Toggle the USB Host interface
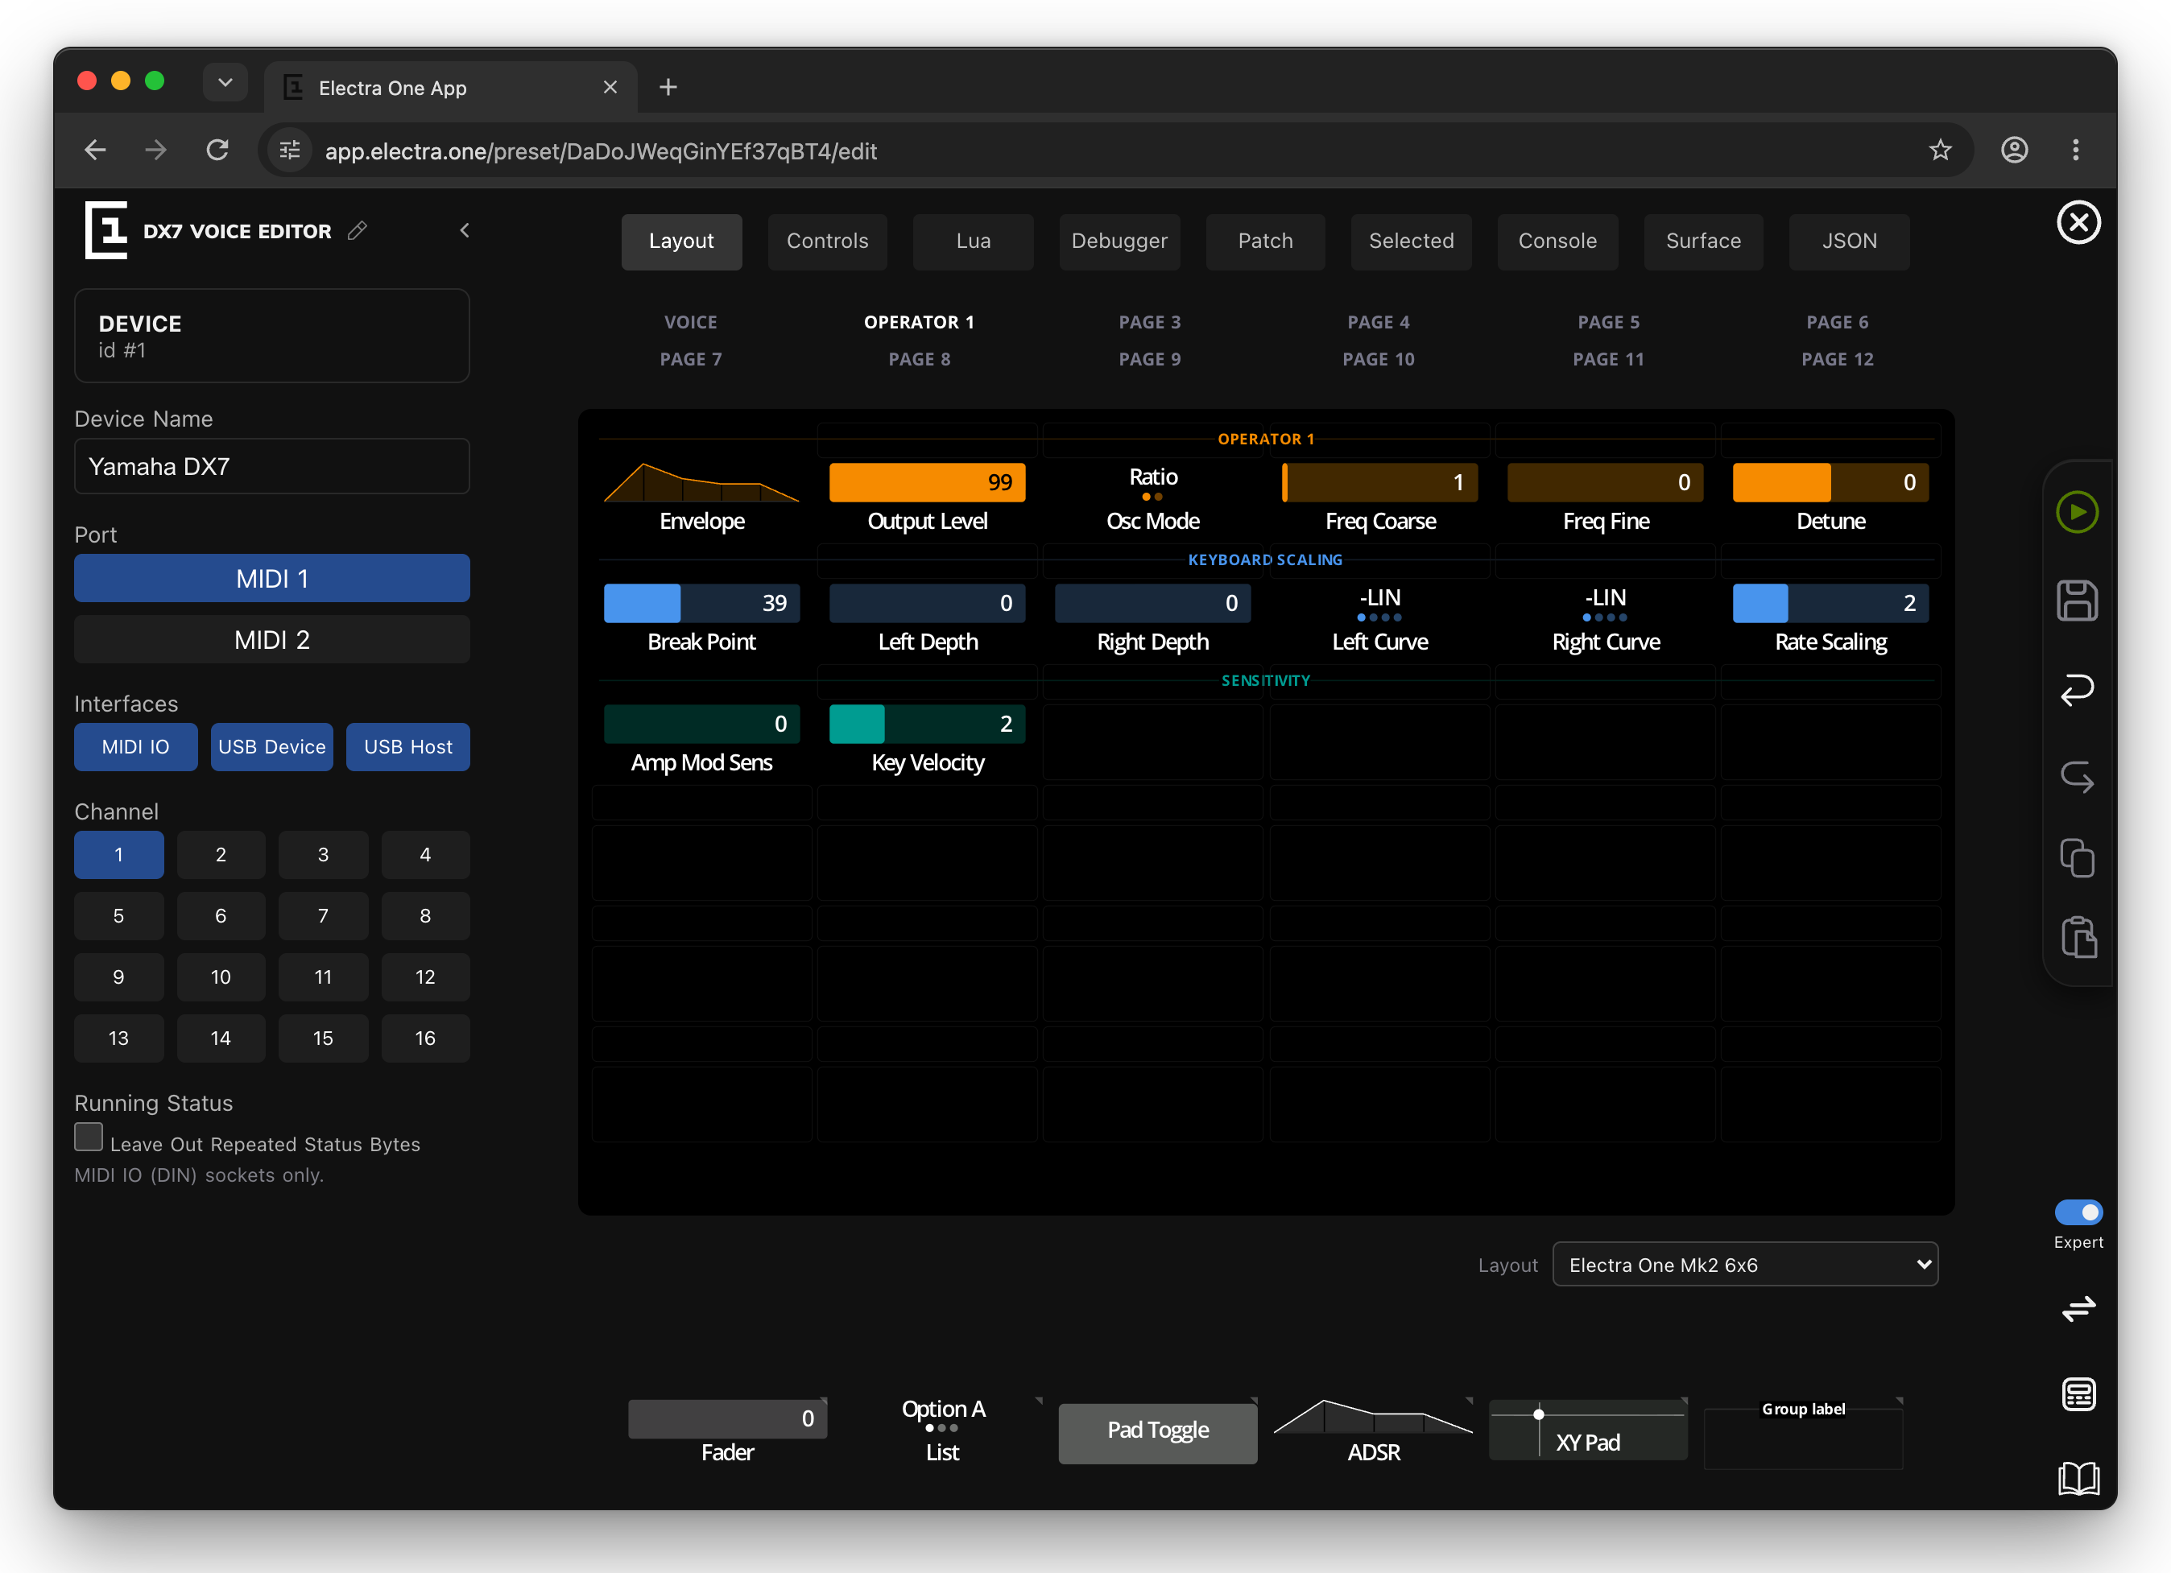Image resolution: width=2171 pixels, height=1573 pixels. [x=407, y=746]
